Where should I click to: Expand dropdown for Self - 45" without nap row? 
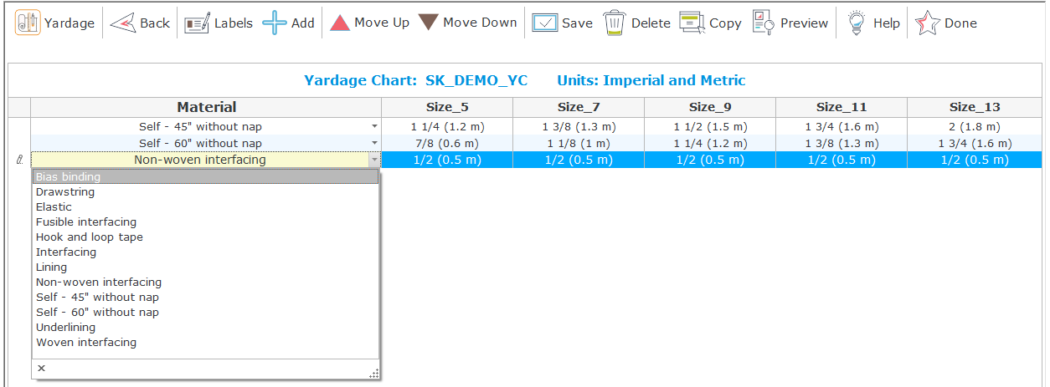(374, 127)
